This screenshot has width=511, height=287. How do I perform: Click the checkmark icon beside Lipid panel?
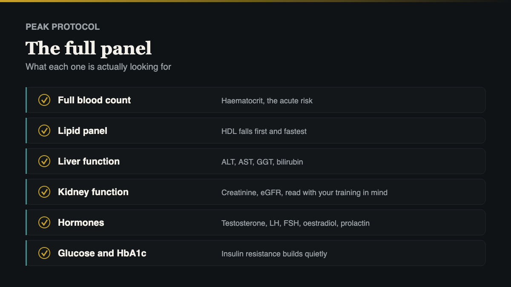tap(44, 131)
